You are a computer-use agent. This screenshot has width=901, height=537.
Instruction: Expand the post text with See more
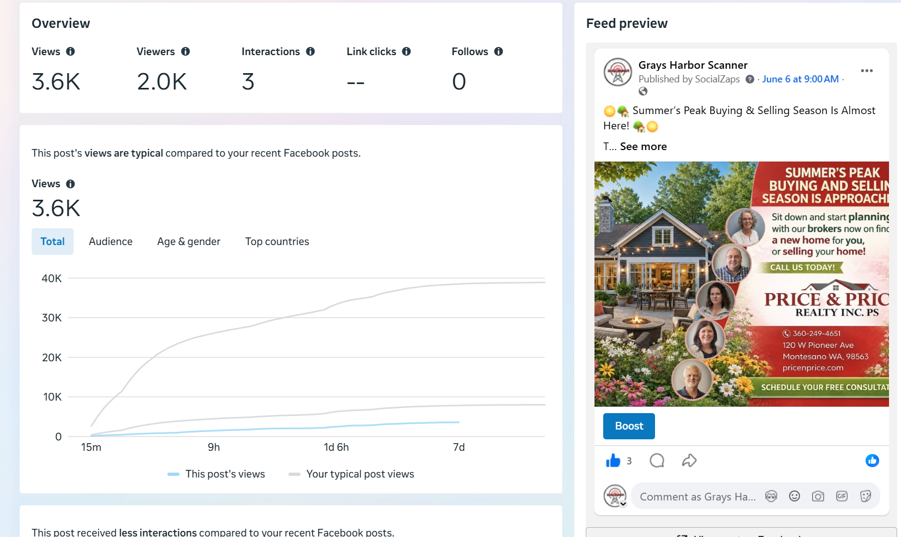tap(643, 146)
